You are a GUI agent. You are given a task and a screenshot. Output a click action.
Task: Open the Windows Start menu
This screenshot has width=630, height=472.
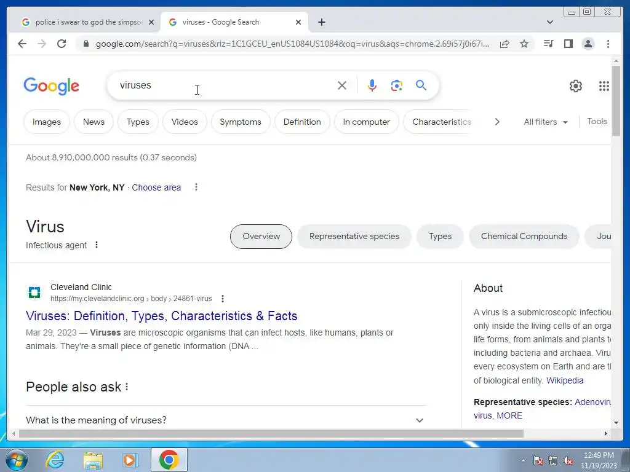point(16,460)
